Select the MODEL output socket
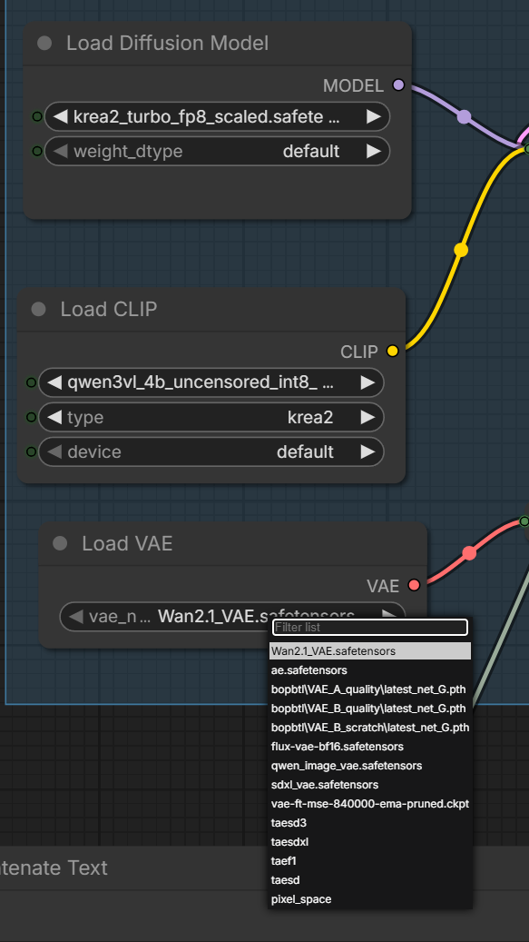The image size is (529, 942). [x=398, y=85]
